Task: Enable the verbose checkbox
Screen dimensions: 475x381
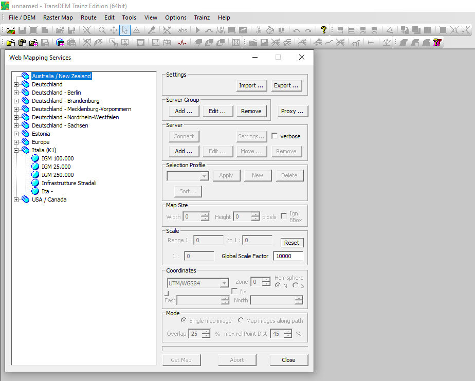Action: 275,136
